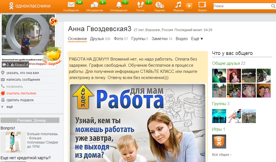Open Общие друзья 22 link

229,63
